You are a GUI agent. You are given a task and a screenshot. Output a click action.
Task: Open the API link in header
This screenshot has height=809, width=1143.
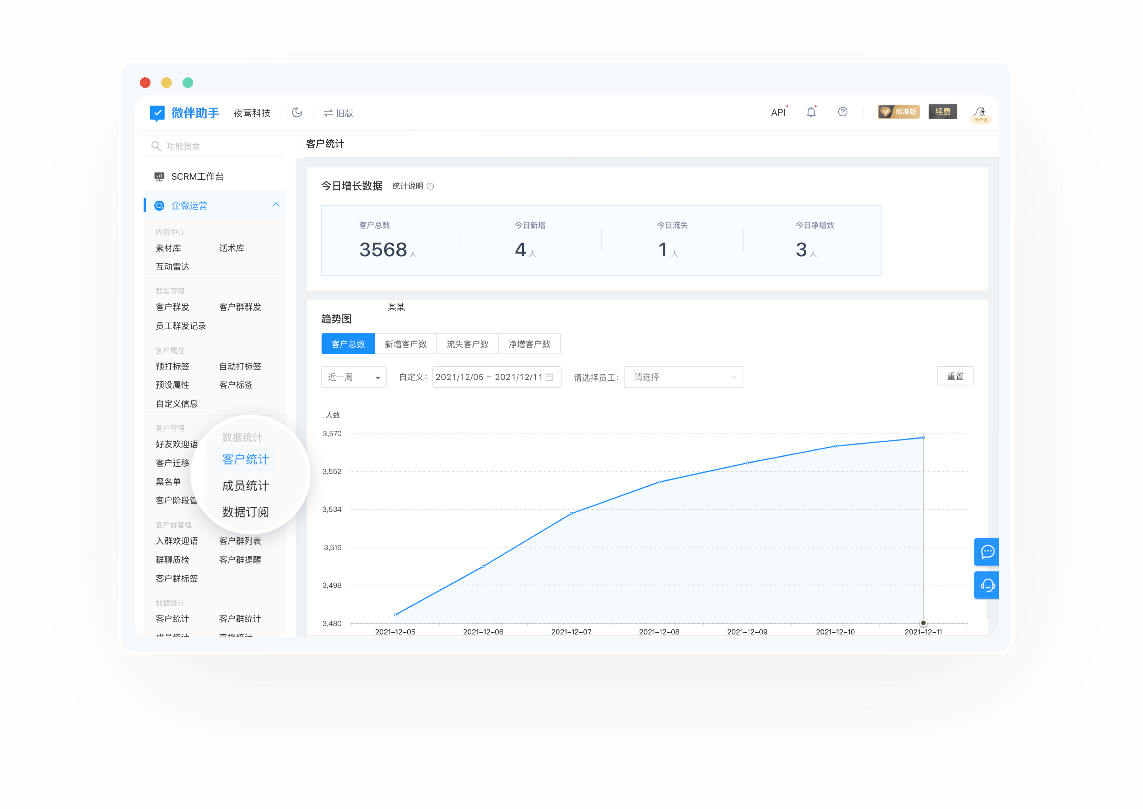click(x=778, y=113)
